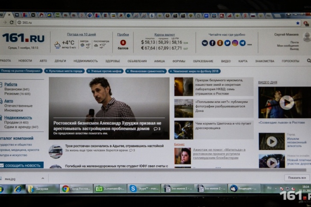Open Internet Explorer from the taskbar
The height and width of the screenshot is (207, 311).
18,189
